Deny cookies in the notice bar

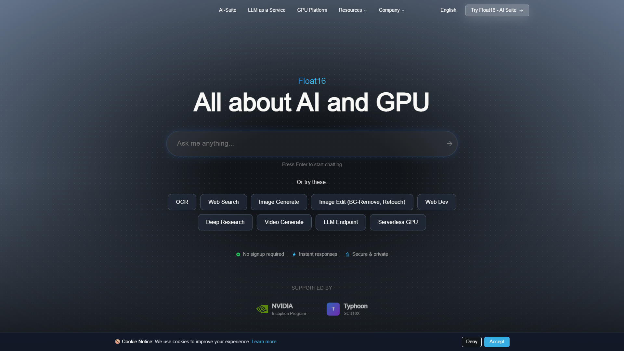pos(472,342)
